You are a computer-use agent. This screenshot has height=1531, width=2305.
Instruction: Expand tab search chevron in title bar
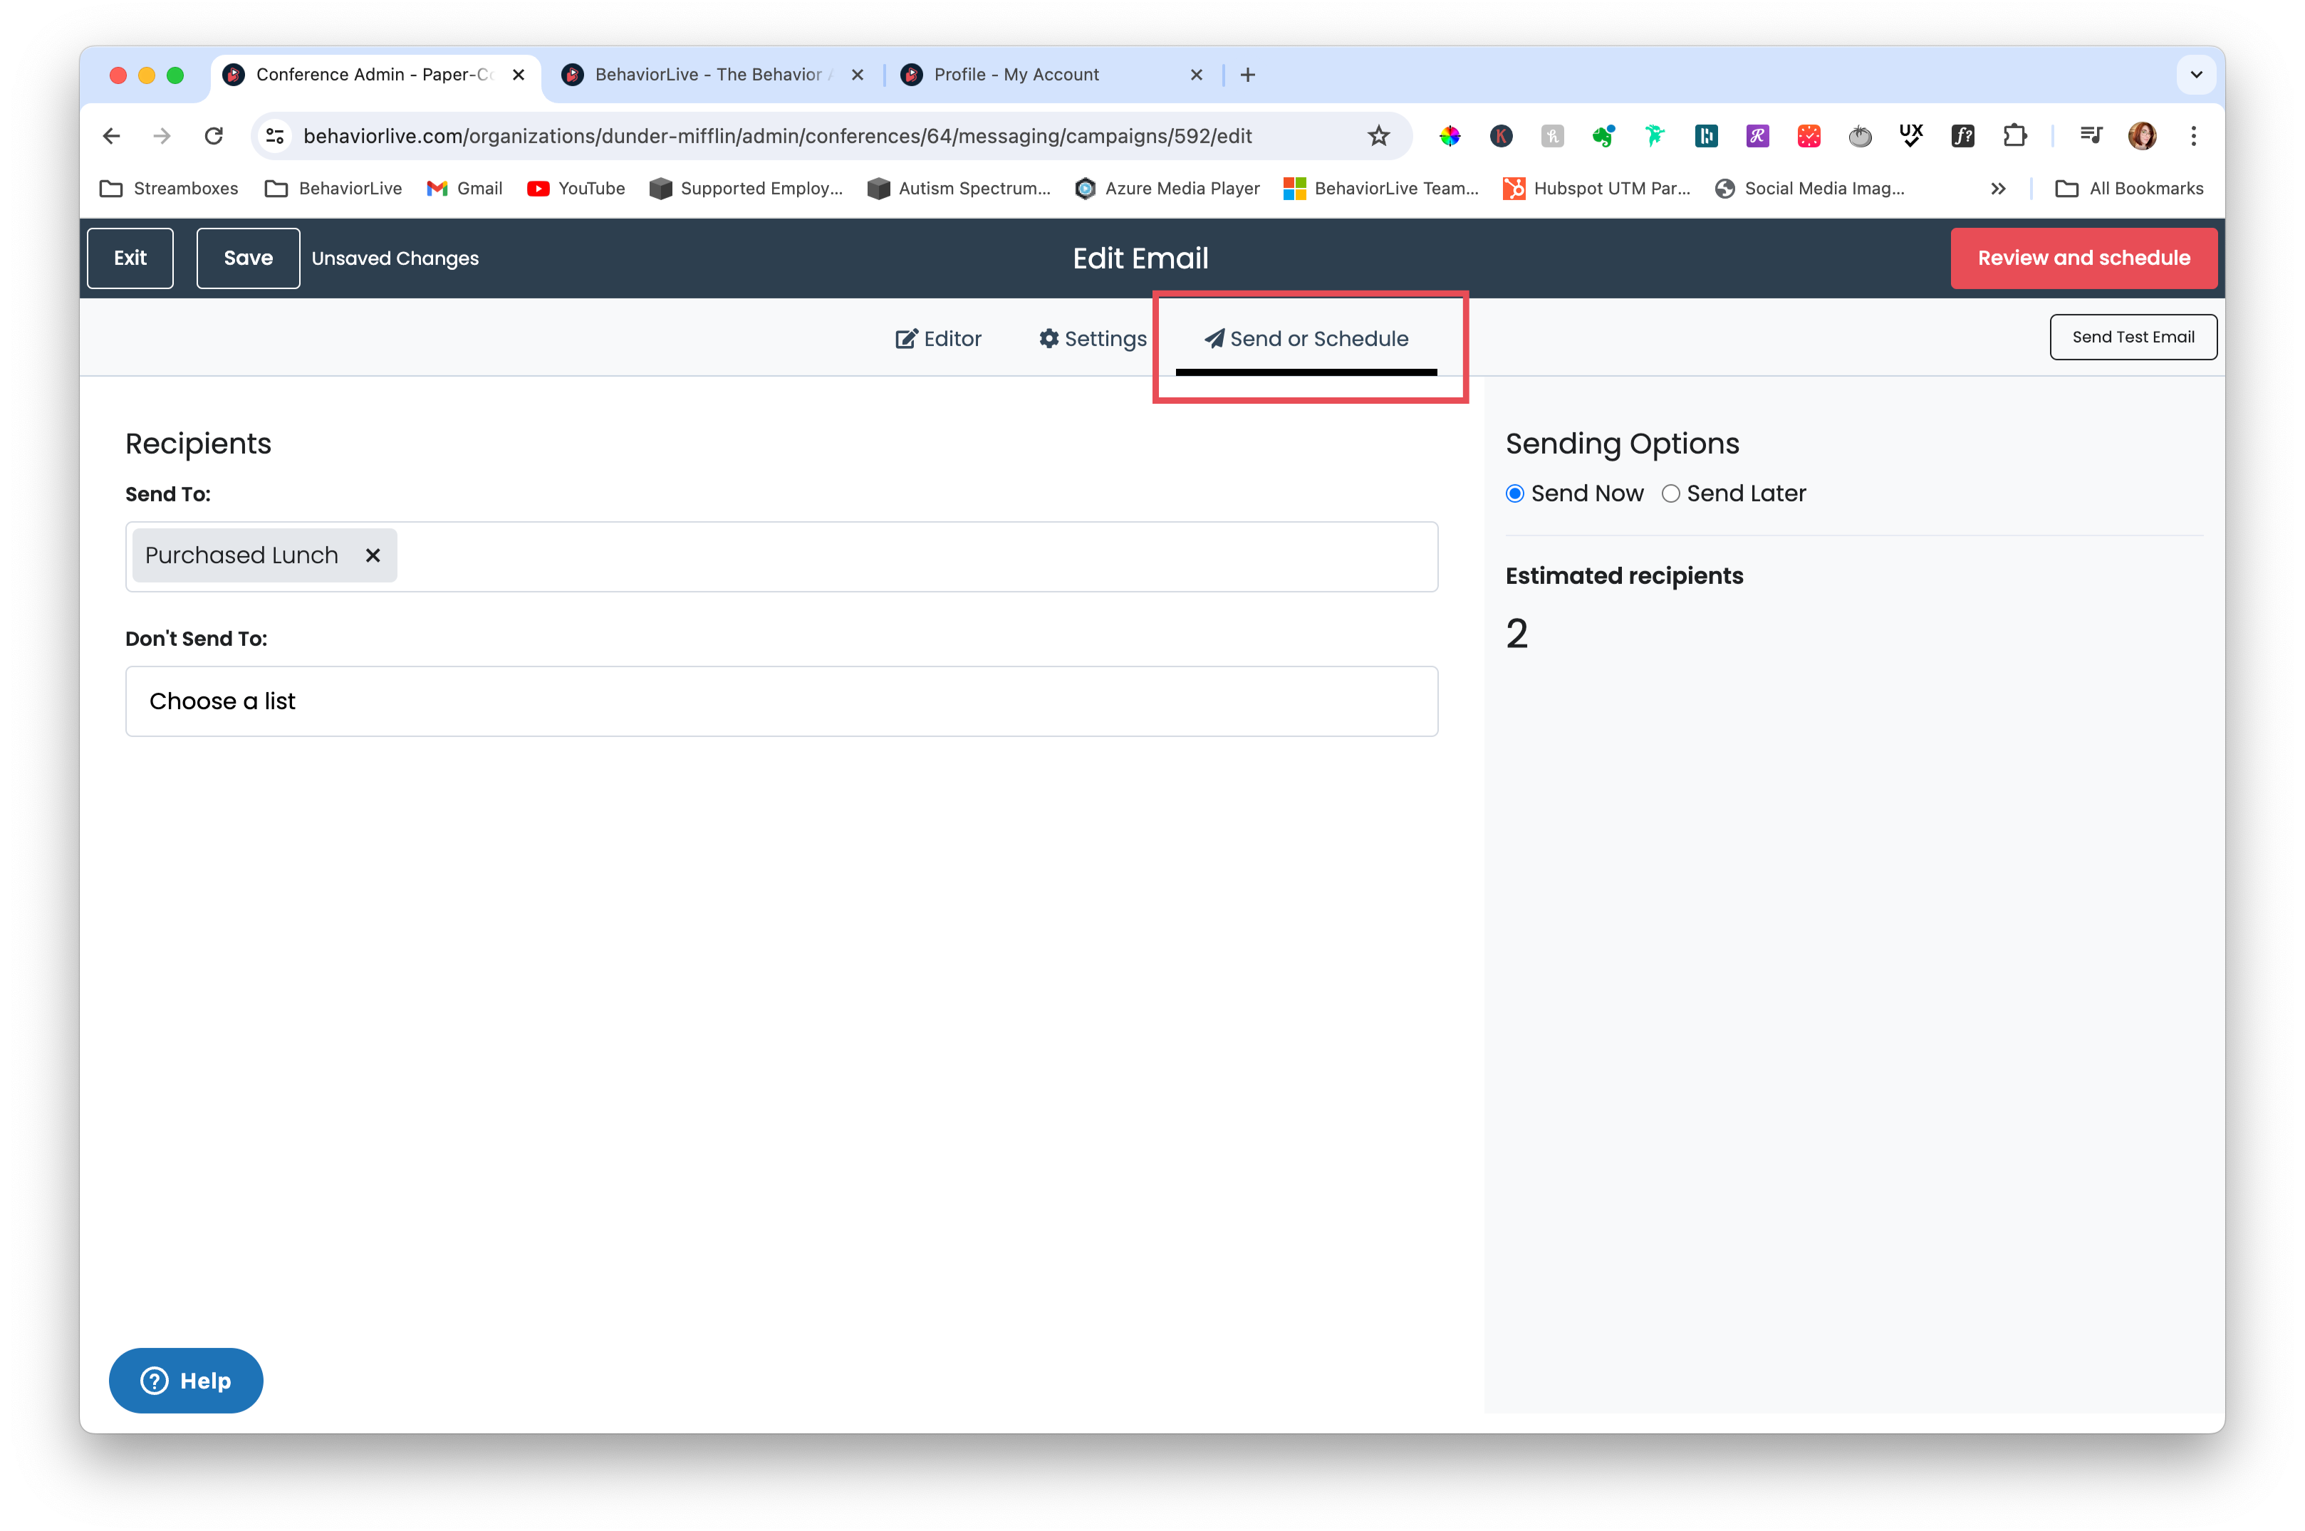tap(2197, 75)
